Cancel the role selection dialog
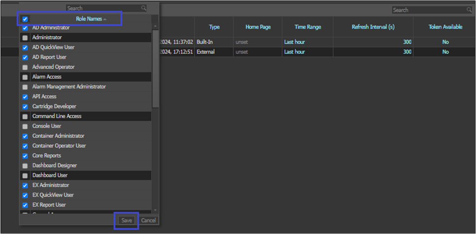Viewport: 476px width, 234px height. (x=148, y=220)
